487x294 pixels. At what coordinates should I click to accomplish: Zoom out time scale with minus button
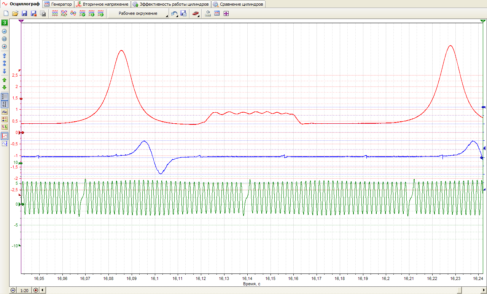[13, 290]
